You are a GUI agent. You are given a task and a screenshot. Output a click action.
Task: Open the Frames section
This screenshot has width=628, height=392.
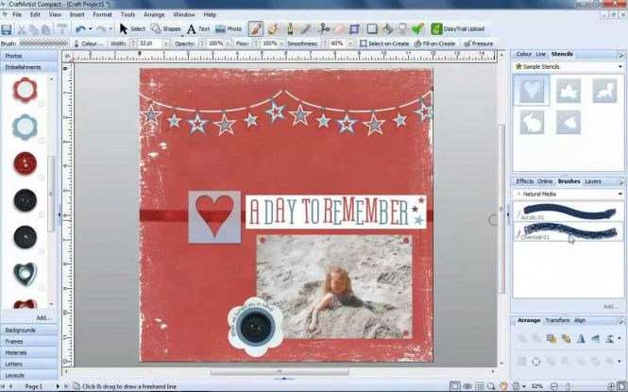click(x=29, y=342)
